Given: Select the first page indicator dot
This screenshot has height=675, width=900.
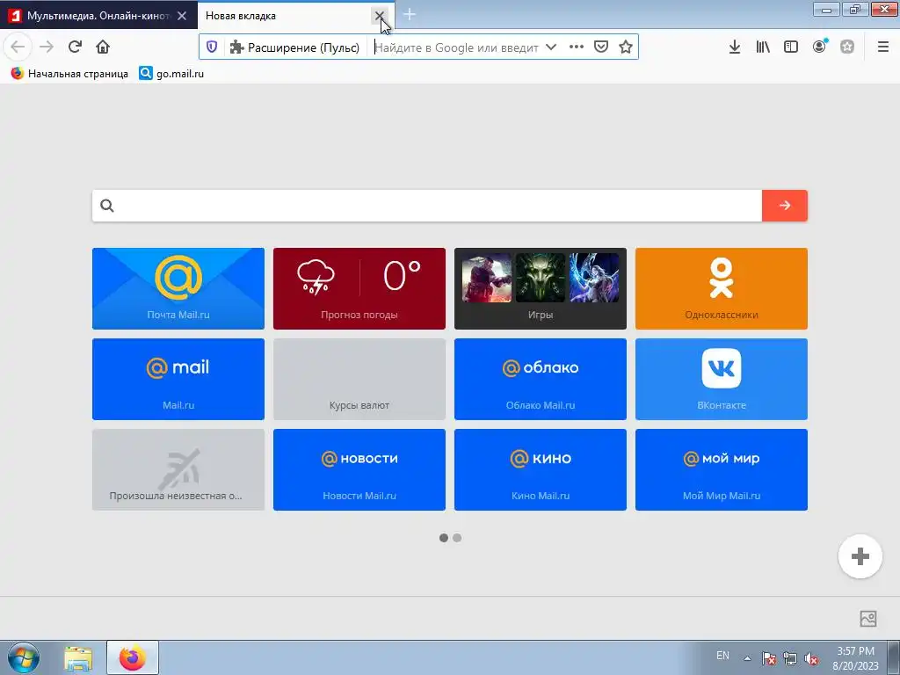Looking at the screenshot, I should (444, 538).
